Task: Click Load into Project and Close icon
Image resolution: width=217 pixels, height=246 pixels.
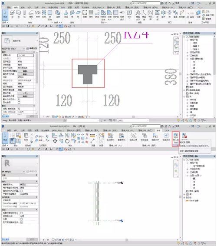Action: point(184,136)
